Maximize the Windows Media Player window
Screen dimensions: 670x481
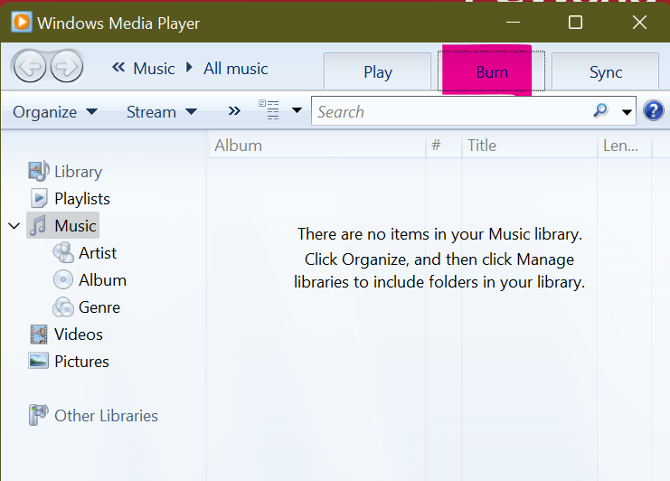(575, 23)
